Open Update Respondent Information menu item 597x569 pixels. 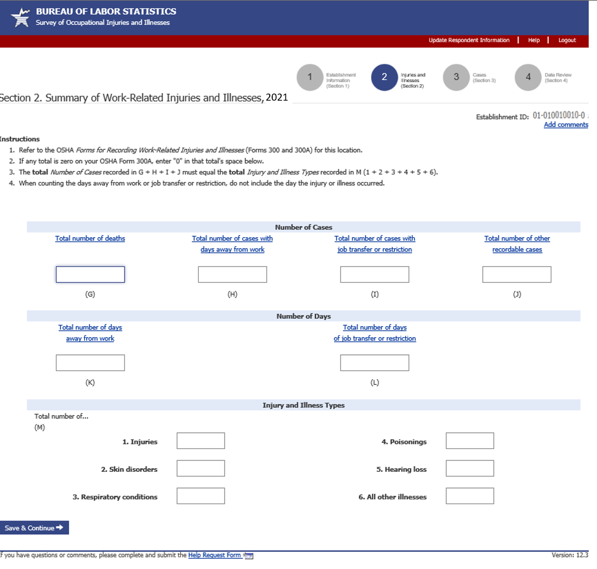[x=468, y=40]
